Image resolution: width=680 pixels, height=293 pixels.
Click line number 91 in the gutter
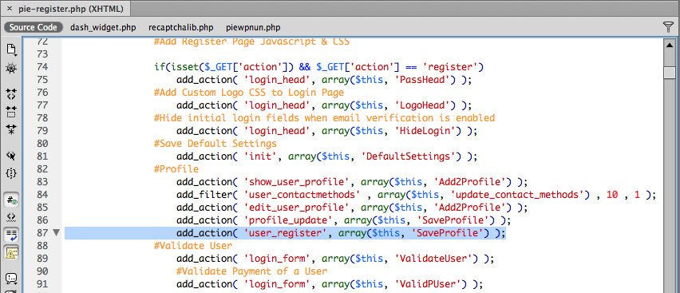tap(42, 284)
